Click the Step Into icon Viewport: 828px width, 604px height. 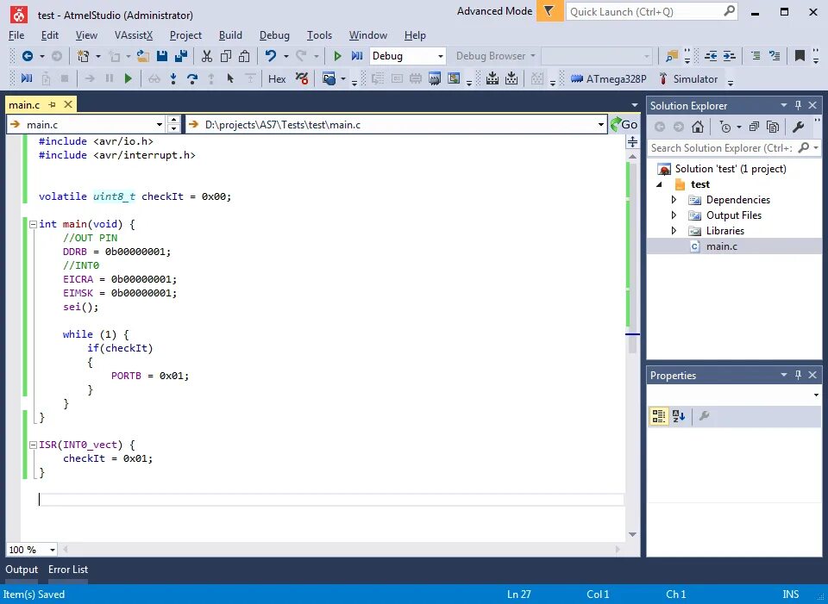click(173, 79)
